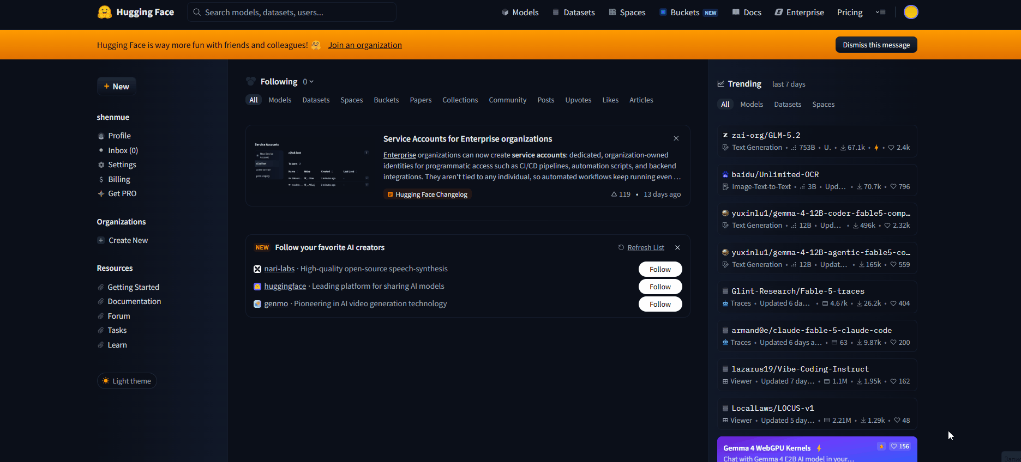Viewport: 1021px width, 462px height.
Task: Select the Collections feed tab
Action: tap(460, 100)
